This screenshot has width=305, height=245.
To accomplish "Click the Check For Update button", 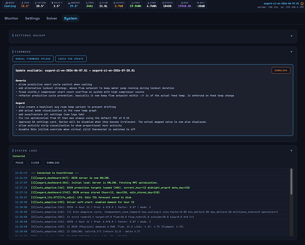I will tap(71, 59).
